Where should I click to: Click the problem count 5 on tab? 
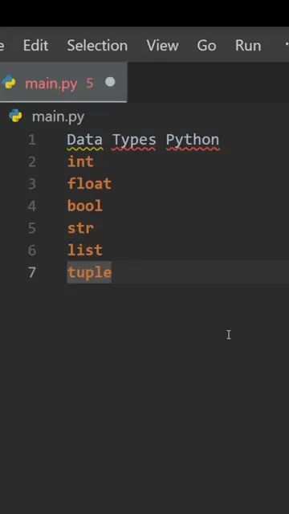pos(90,84)
